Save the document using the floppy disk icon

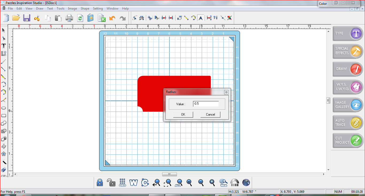click(27, 18)
